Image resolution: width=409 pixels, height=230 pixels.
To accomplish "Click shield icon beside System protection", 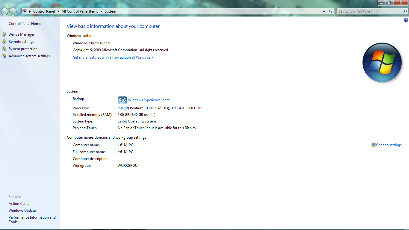I will coord(4,49).
